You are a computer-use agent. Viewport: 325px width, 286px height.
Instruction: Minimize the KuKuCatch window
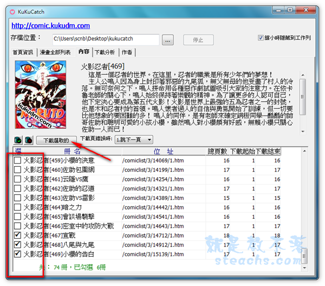[279, 10]
